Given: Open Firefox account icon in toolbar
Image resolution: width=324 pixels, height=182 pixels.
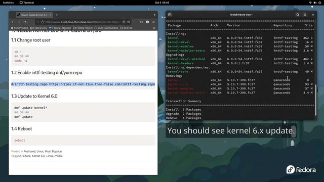Looking at the screenshot, I should point(147,22).
